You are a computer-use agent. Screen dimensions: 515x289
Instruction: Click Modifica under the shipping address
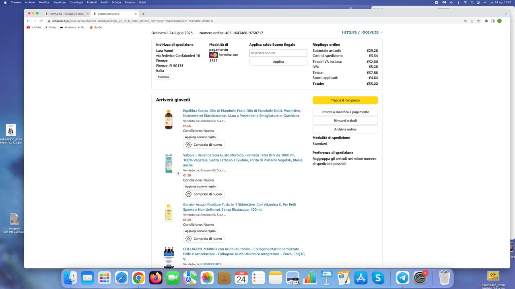[x=163, y=77]
